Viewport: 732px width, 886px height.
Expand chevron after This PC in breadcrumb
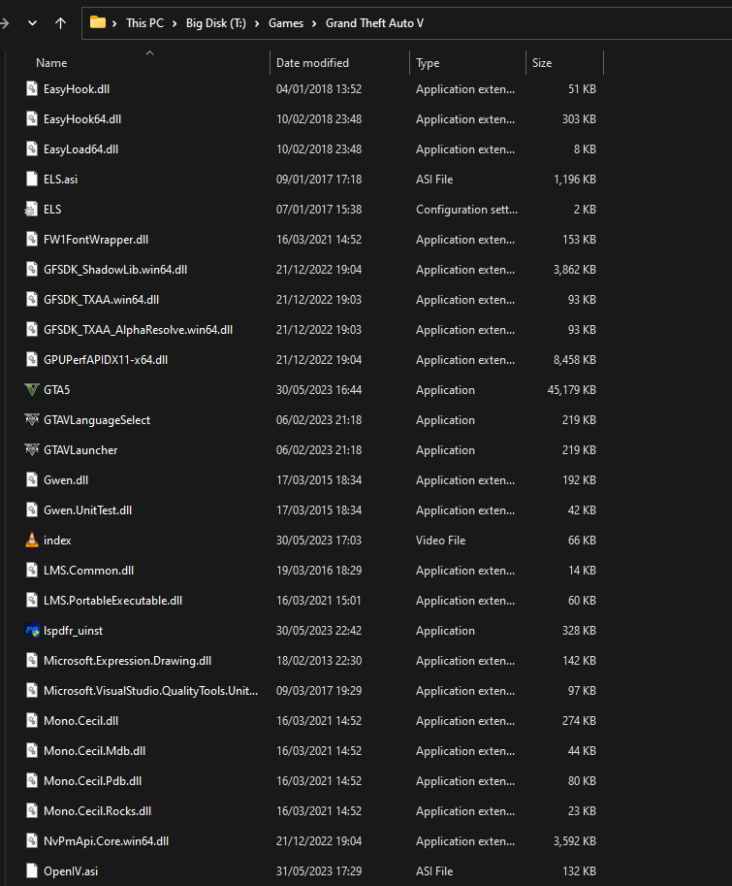pos(175,23)
